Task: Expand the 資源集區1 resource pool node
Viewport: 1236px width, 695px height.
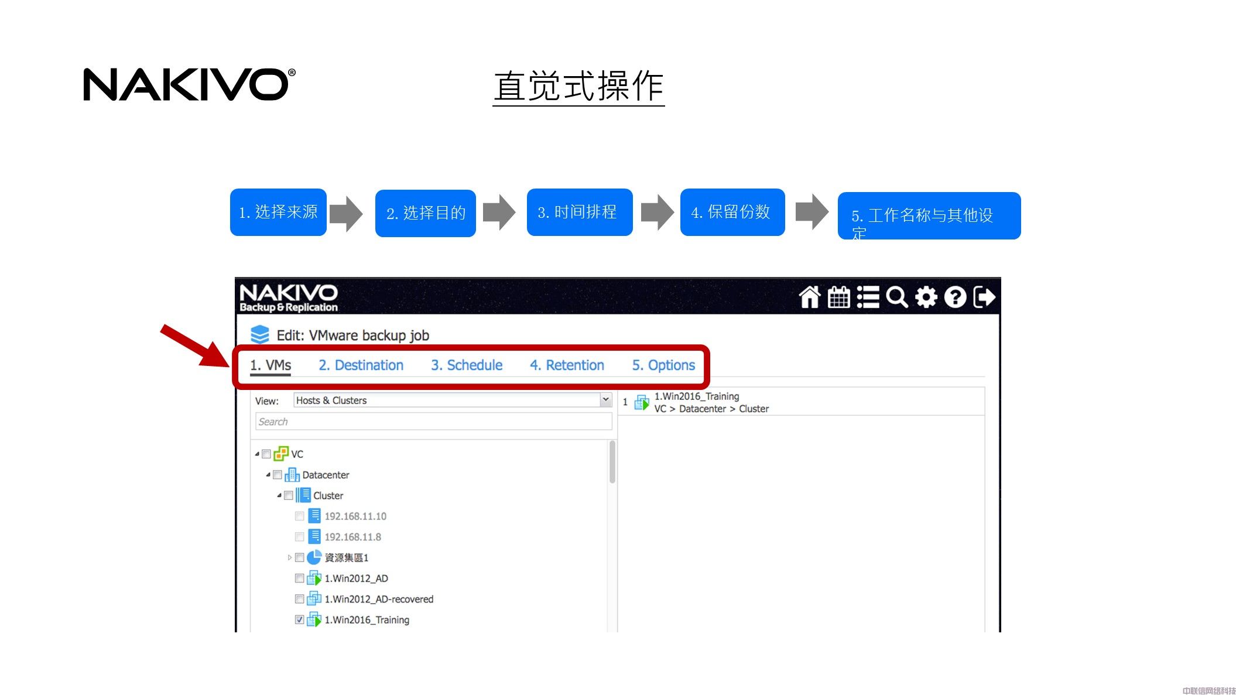Action: [x=289, y=557]
